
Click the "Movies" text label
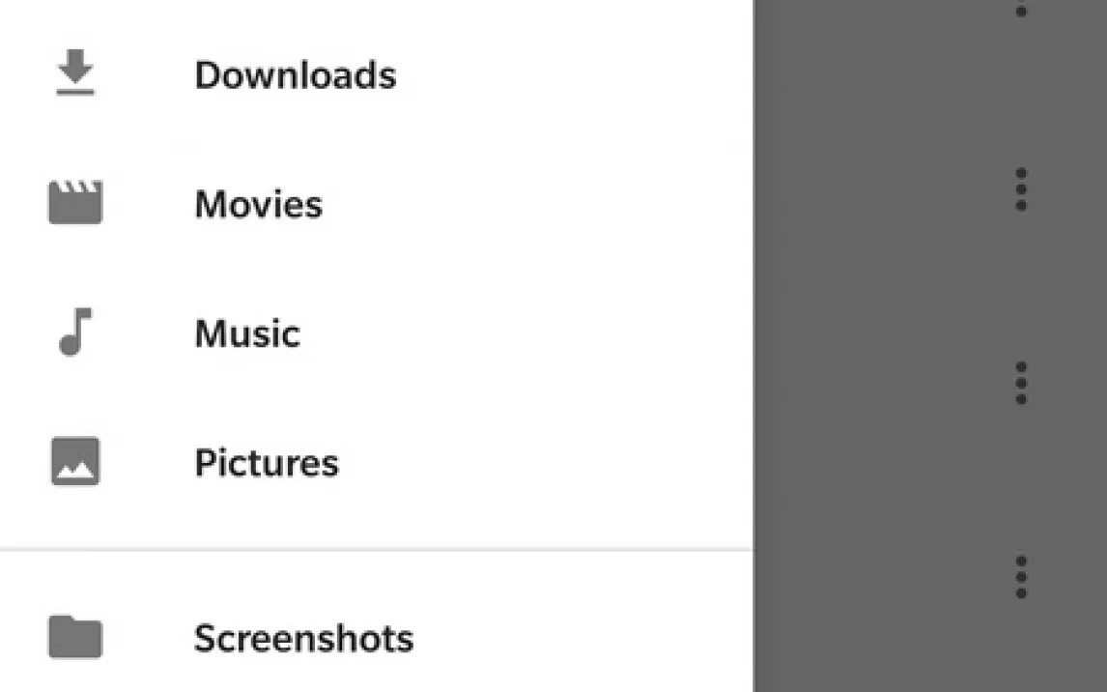pos(258,204)
